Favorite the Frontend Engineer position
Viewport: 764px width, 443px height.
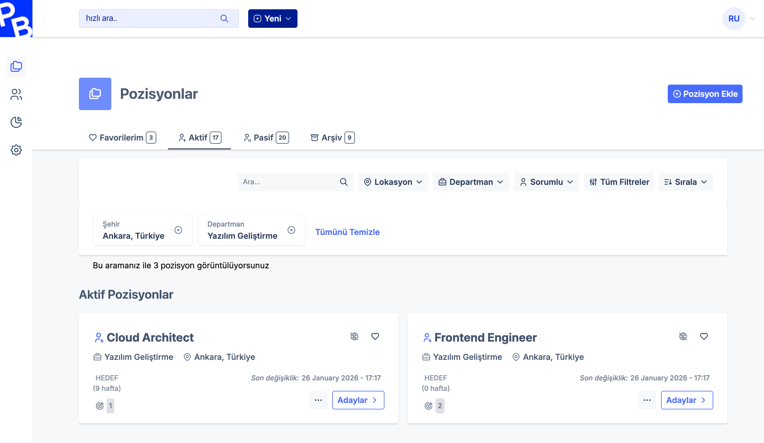[704, 336]
